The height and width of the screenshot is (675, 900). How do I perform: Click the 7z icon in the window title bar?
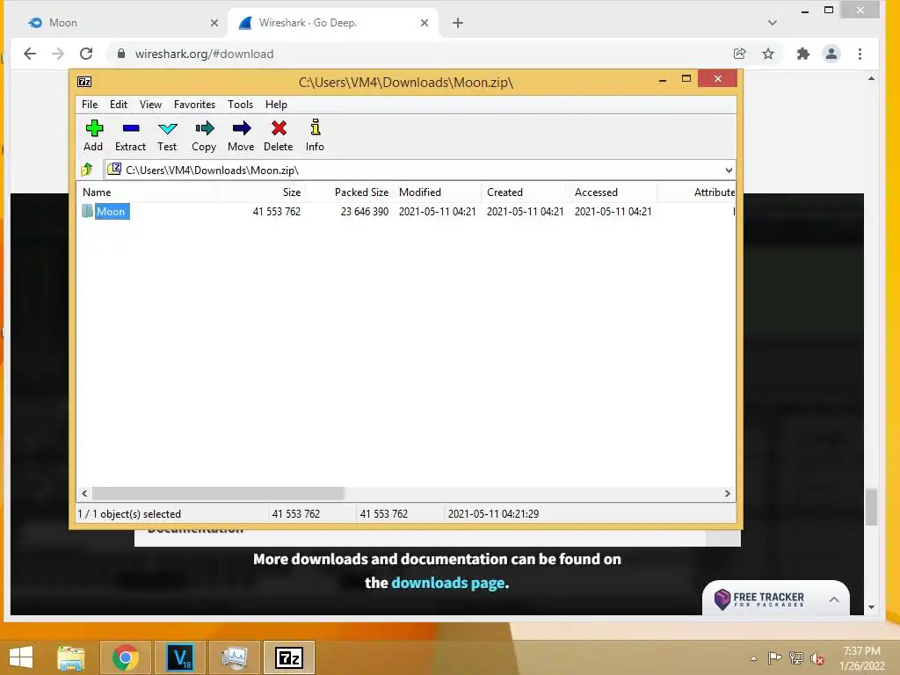(84, 82)
